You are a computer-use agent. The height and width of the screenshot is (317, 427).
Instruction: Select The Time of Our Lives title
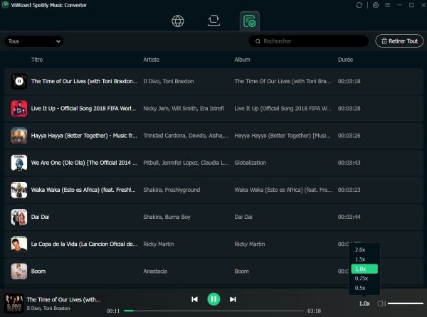(85, 81)
